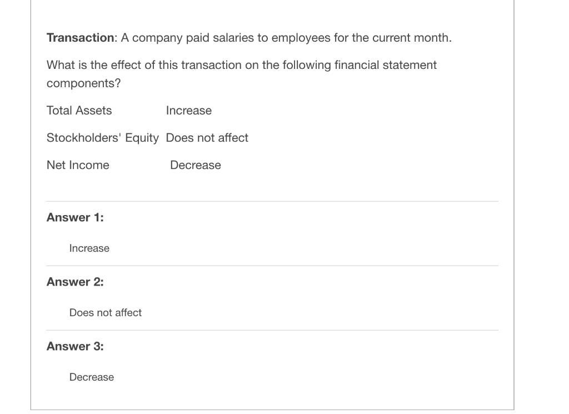Click "Does not affect" beside Stockholders' Equity
The width and height of the screenshot is (569, 414).
click(x=207, y=138)
